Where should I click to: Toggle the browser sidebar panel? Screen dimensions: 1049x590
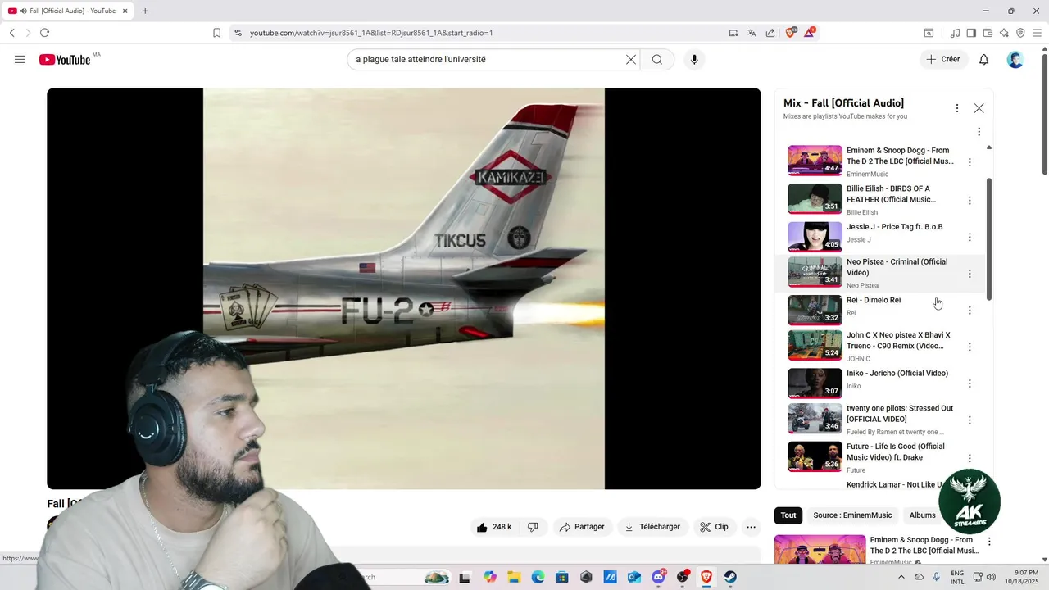pos(971,33)
